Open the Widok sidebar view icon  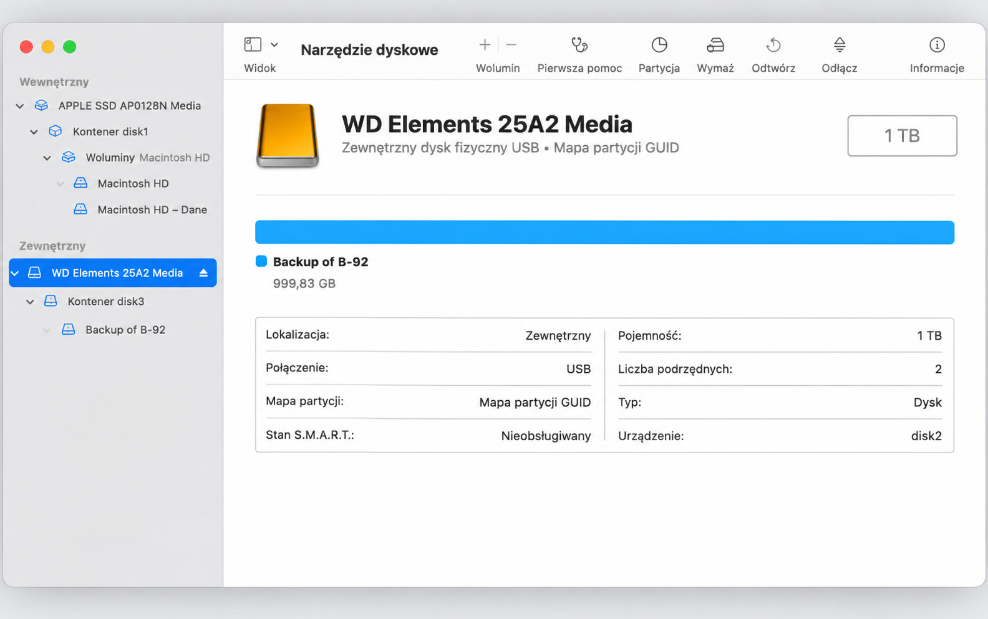pyautogui.click(x=253, y=44)
